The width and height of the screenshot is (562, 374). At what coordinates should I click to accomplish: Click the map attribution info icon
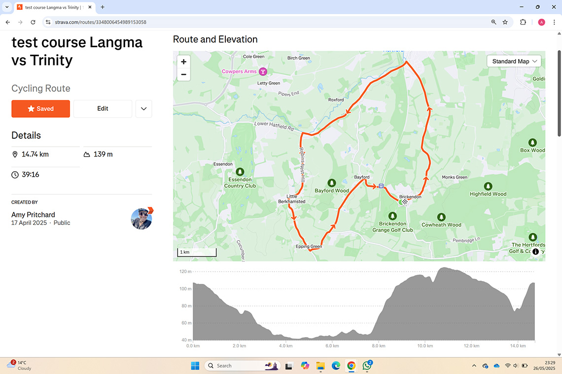tap(535, 251)
